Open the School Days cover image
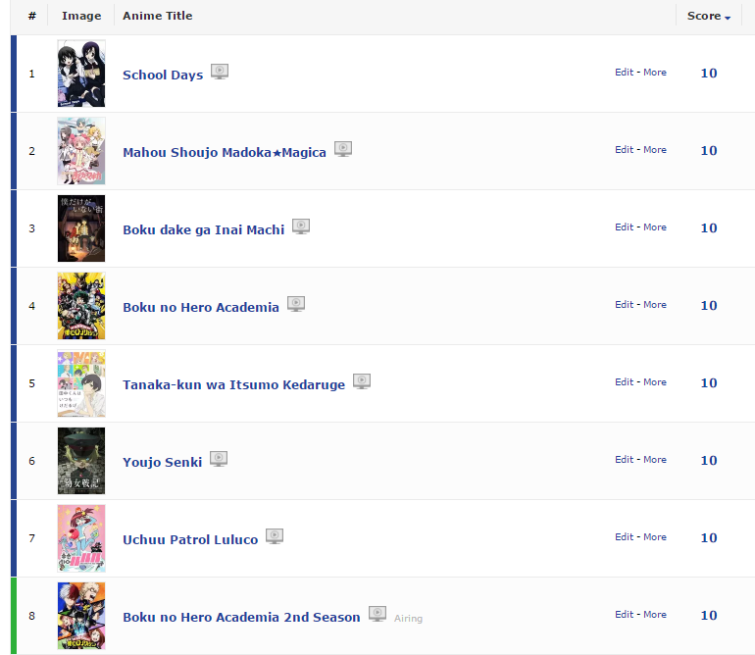This screenshot has height=655, width=755. pyautogui.click(x=81, y=74)
